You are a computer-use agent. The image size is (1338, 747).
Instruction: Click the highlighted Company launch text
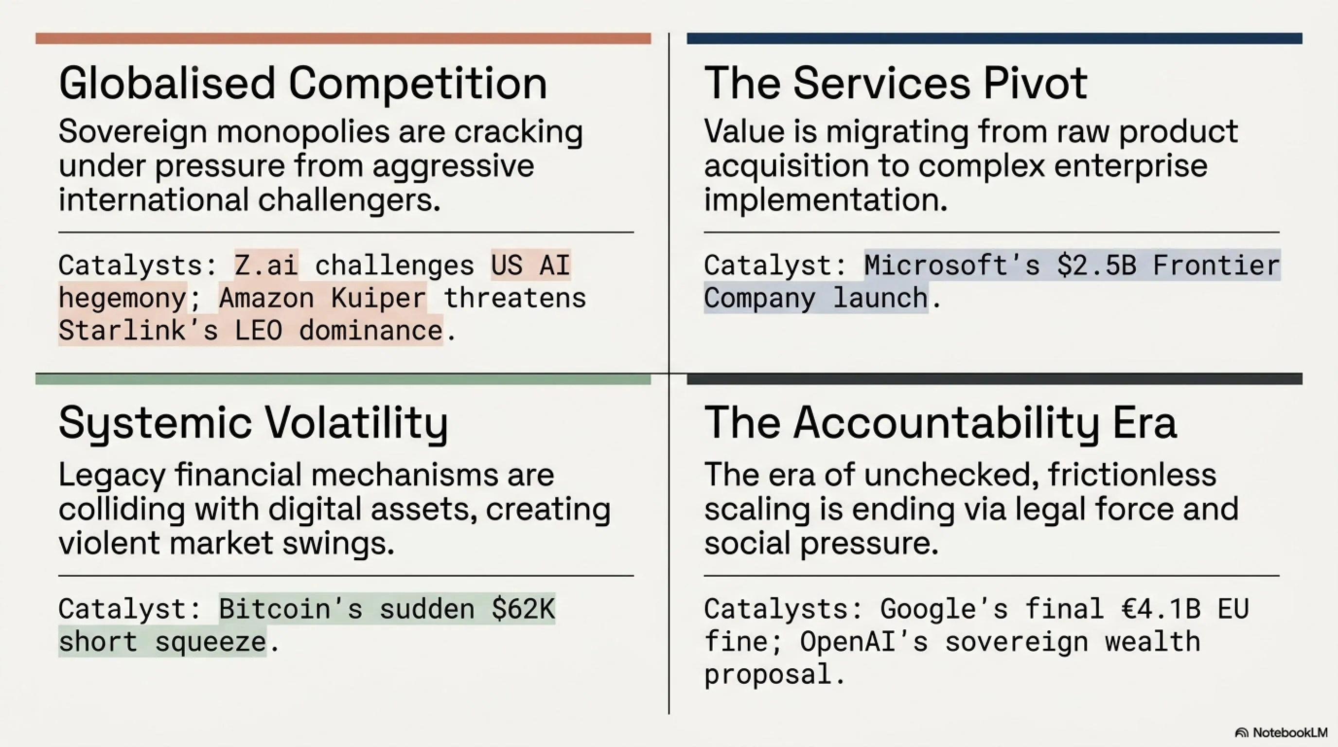tap(816, 298)
